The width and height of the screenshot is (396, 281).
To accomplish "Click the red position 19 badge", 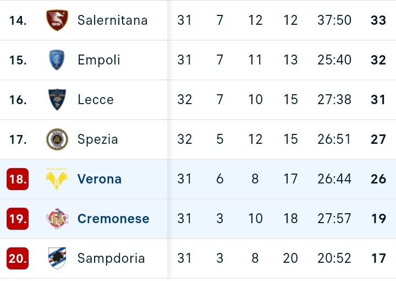I will pos(18,219).
